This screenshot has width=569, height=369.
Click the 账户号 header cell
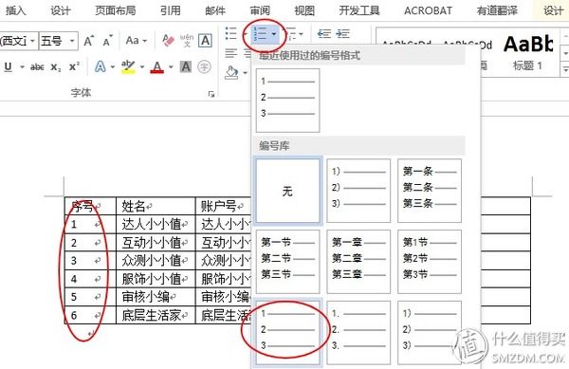pyautogui.click(x=223, y=206)
